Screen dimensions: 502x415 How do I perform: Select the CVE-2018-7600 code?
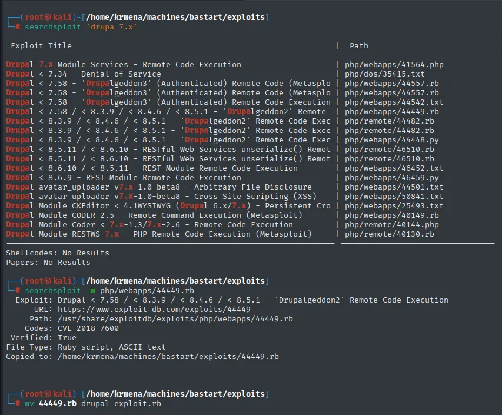click(x=88, y=328)
